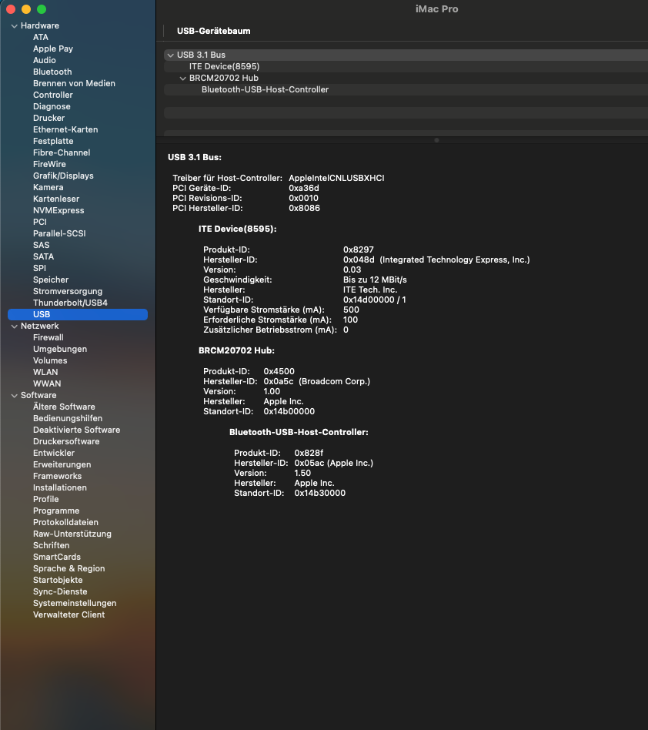Open Grafik/Displays category

(x=63, y=176)
